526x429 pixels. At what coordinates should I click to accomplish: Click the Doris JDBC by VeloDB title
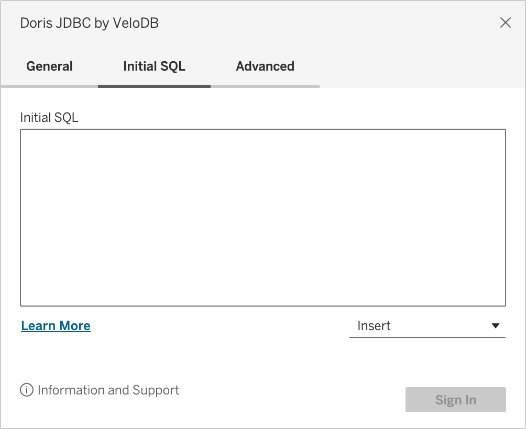pos(89,23)
